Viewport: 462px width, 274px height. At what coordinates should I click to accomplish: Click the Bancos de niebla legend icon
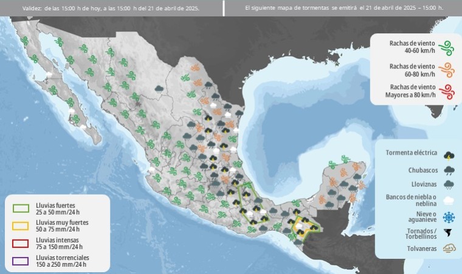click(449, 201)
